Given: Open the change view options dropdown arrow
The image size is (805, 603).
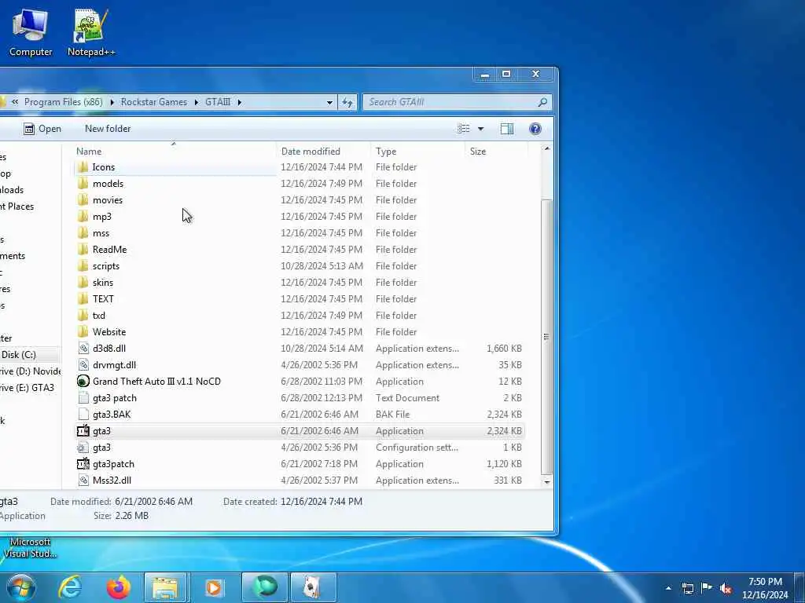Looking at the screenshot, I should tap(481, 129).
